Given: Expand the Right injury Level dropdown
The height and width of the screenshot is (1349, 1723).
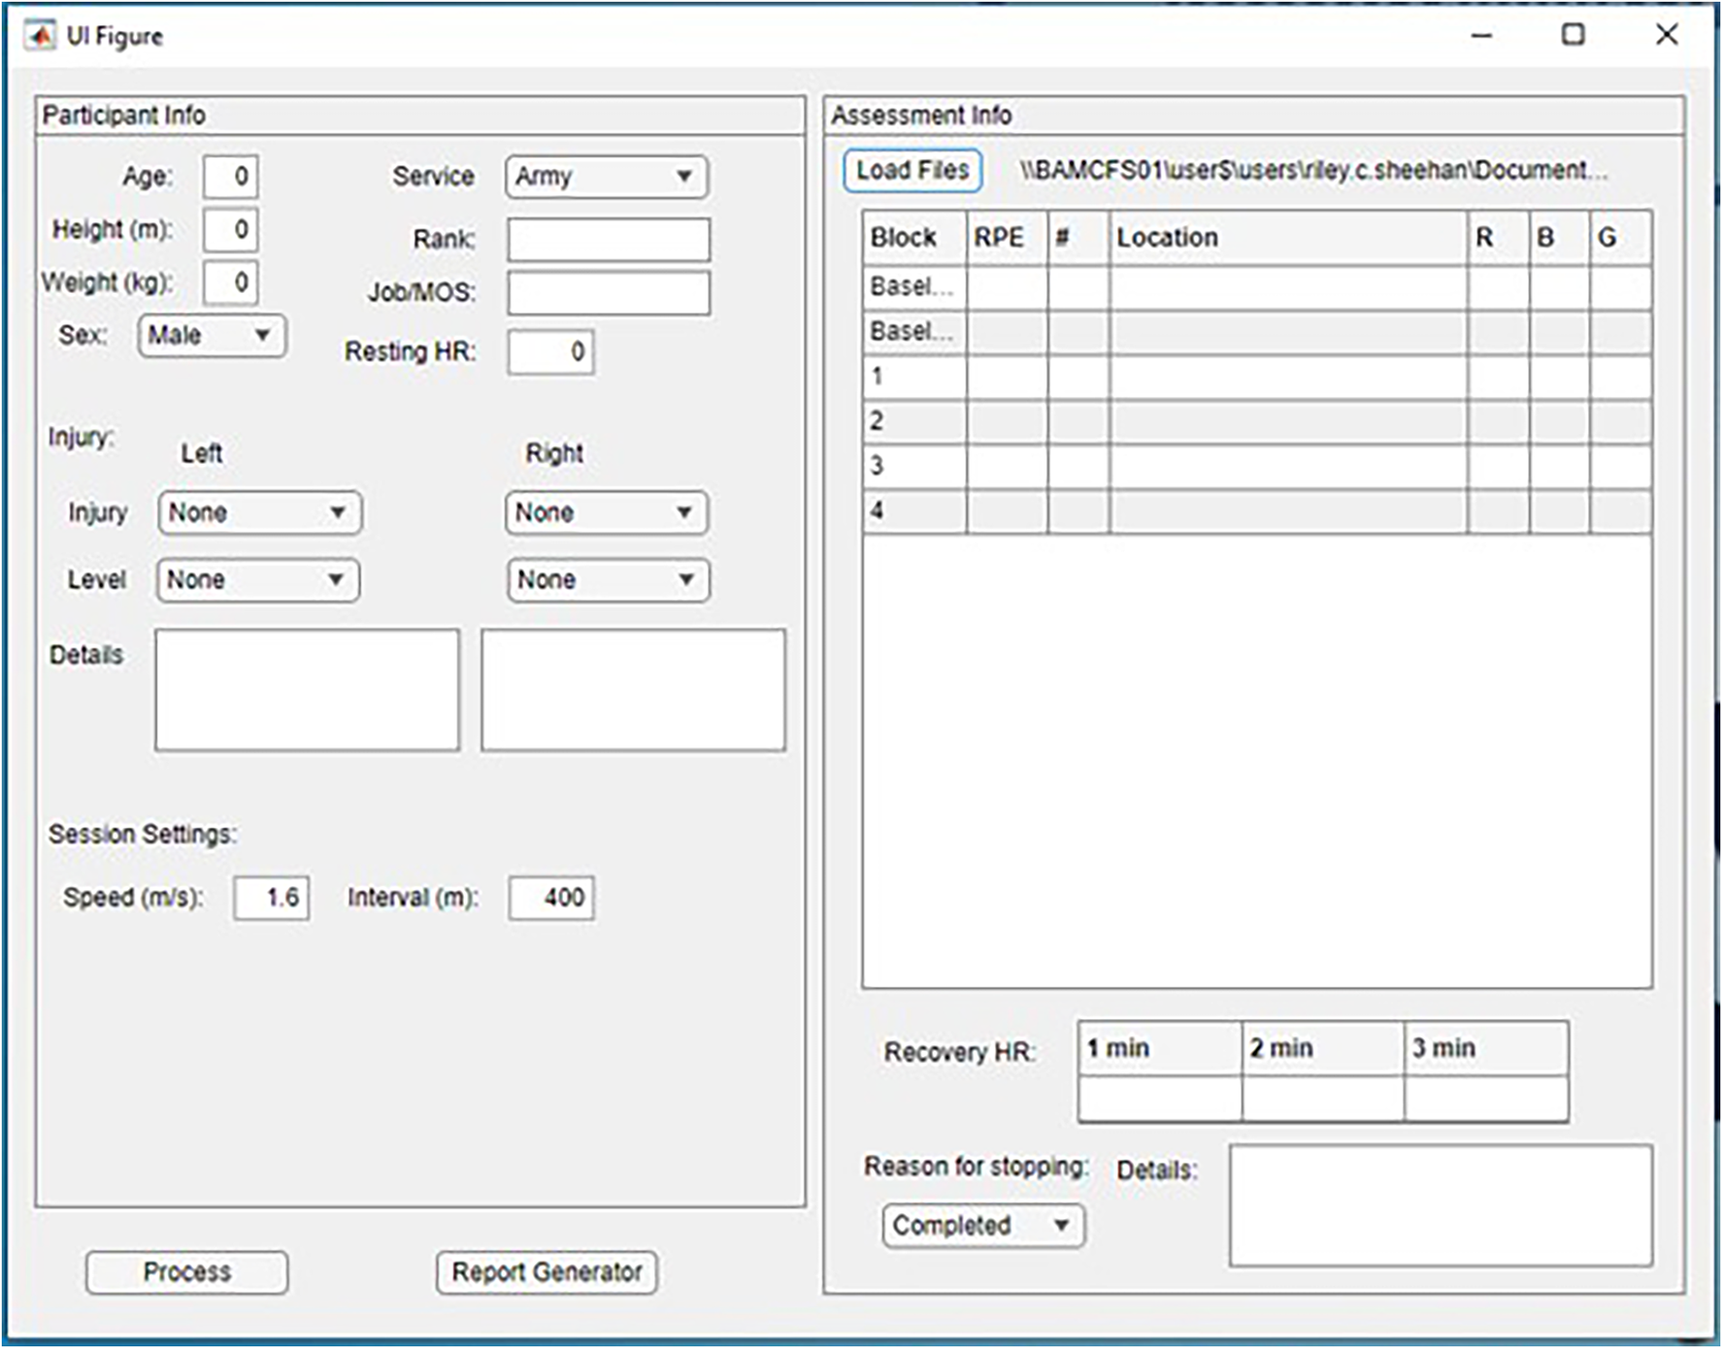Looking at the screenshot, I should point(608,580).
